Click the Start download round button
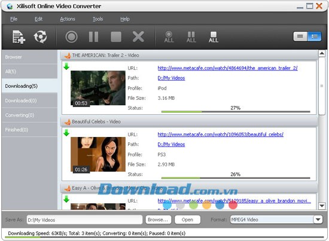 tap(72, 37)
